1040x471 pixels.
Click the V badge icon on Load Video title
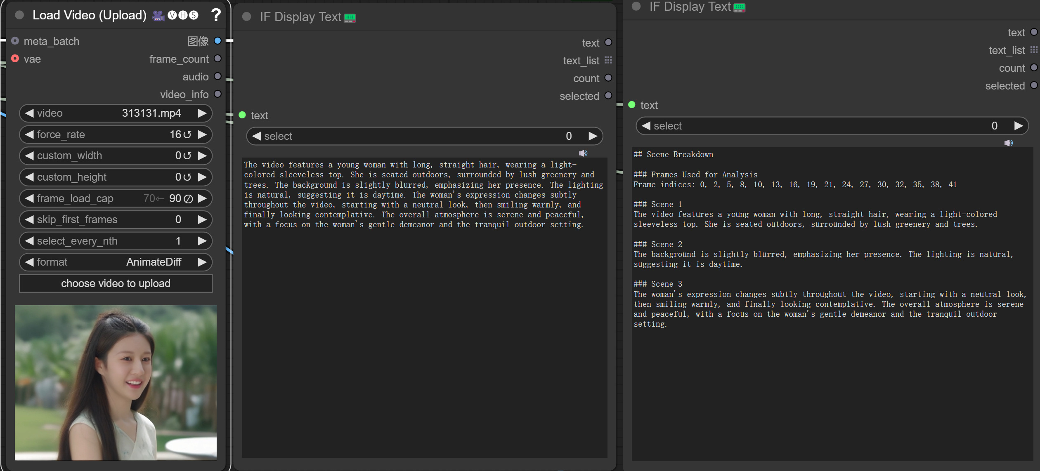(173, 15)
